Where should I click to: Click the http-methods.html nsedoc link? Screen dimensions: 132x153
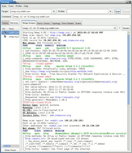point(82,71)
